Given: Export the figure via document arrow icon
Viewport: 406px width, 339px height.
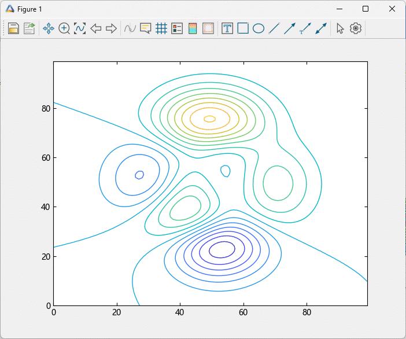Looking at the screenshot, I should pyautogui.click(x=29, y=28).
